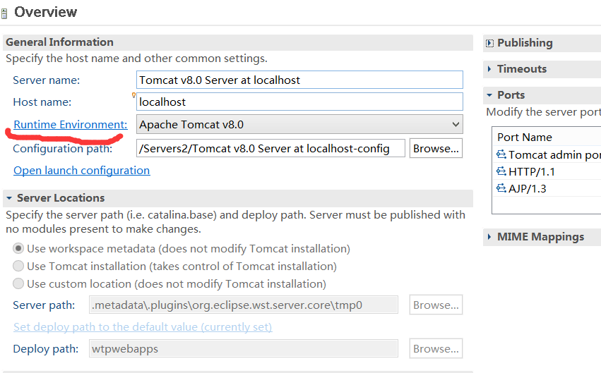Click the Port Name column header
This screenshot has width=601, height=373.
click(x=525, y=137)
